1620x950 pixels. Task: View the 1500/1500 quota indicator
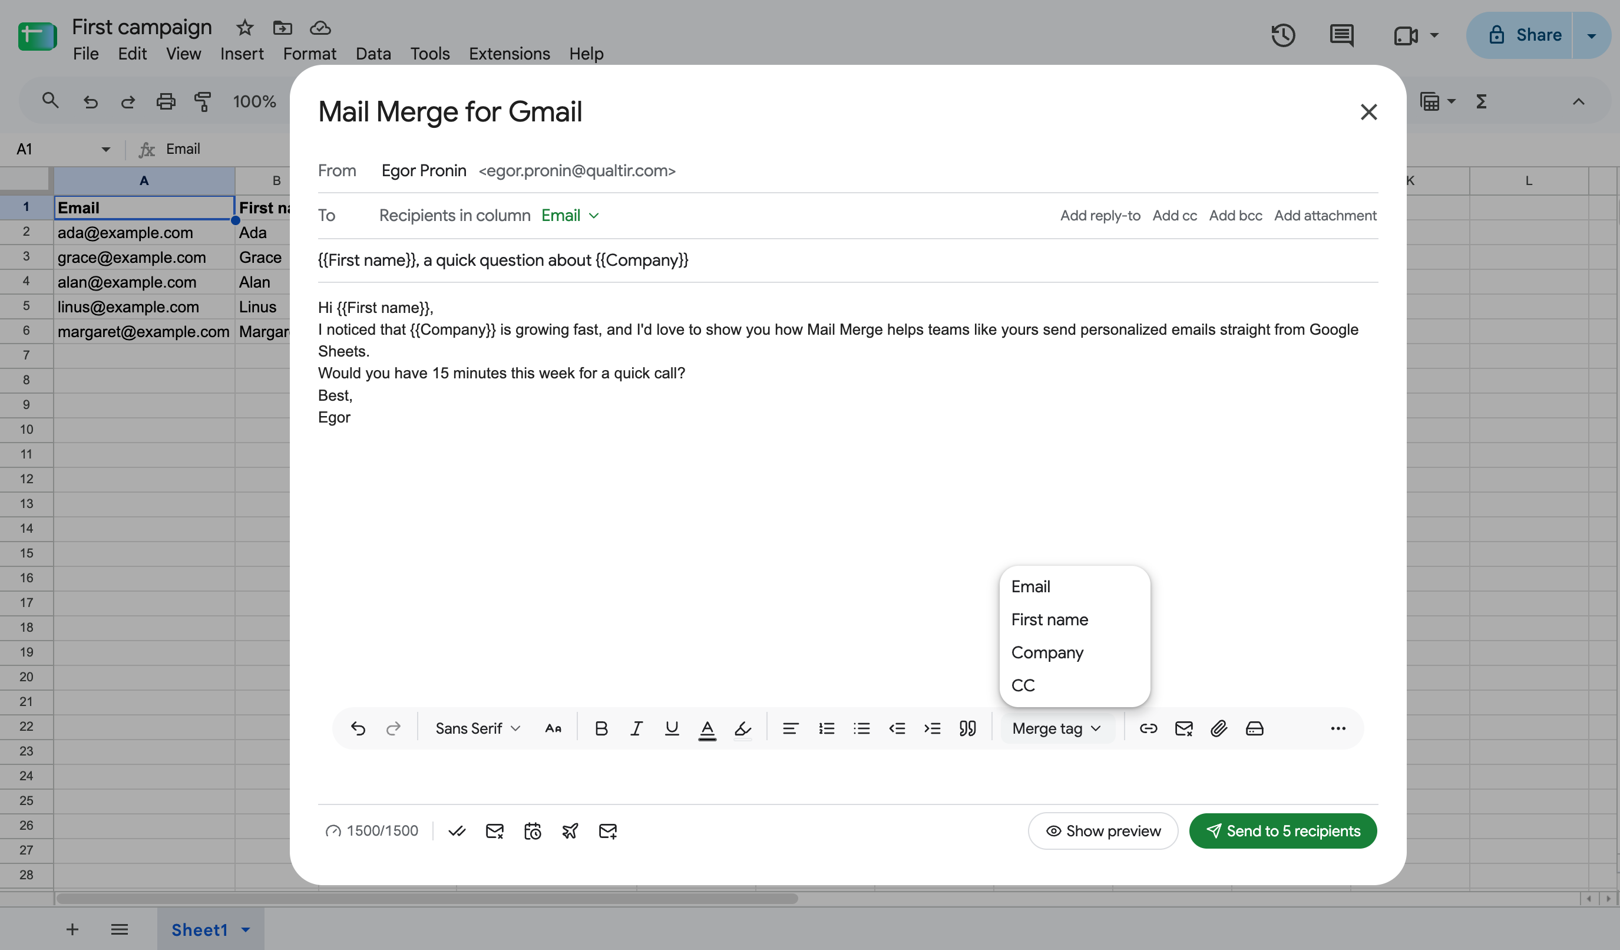372,831
